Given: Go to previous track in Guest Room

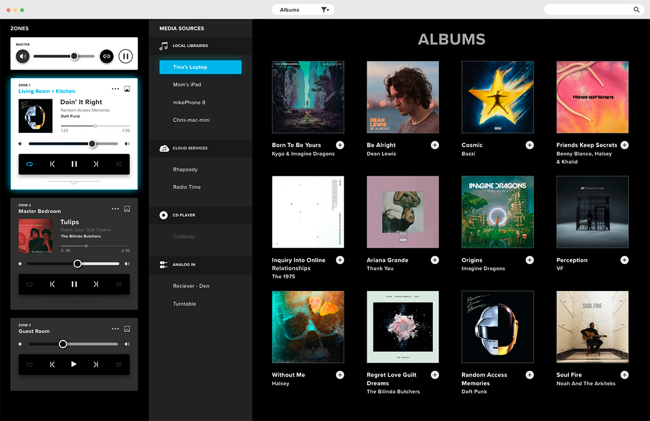Looking at the screenshot, I should (52, 365).
